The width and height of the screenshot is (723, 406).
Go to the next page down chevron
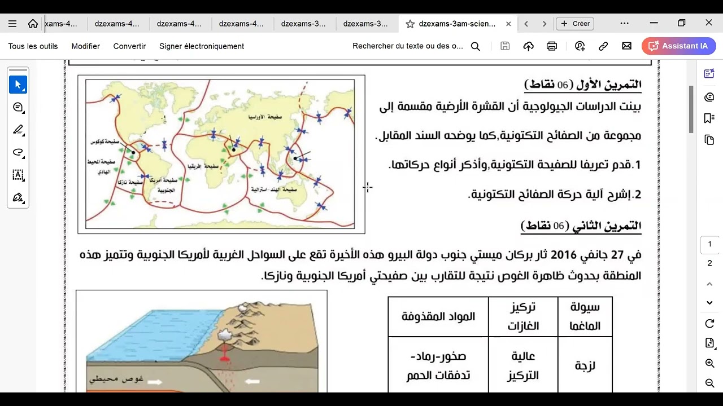[710, 303]
